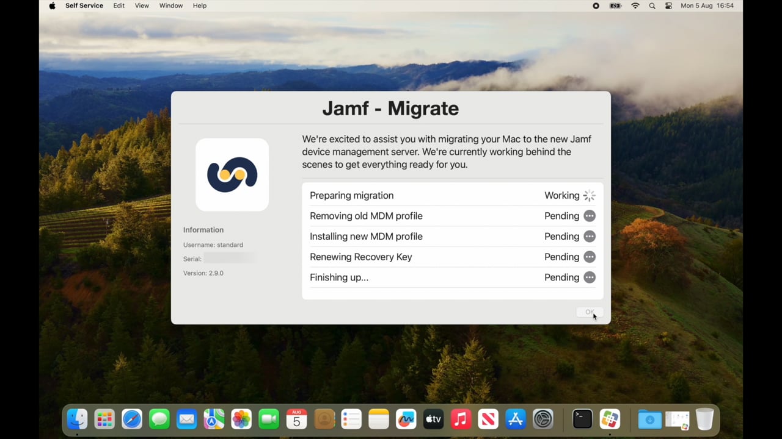Open the App Store in the Dock
Viewport: 782px width, 439px height.
[516, 419]
